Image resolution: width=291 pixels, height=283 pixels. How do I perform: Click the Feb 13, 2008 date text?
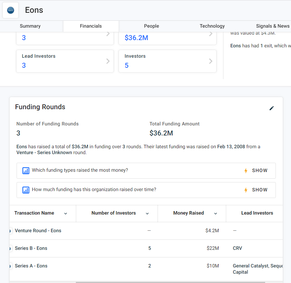pyautogui.click(x=231, y=147)
